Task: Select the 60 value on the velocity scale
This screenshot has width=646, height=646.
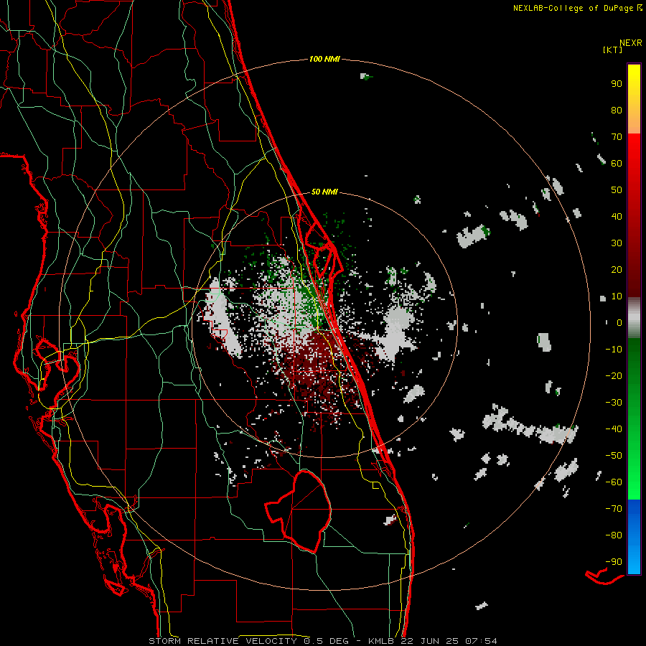Action: [617, 163]
